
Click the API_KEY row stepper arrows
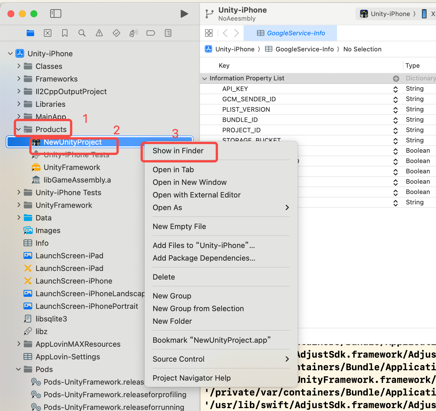[x=396, y=89]
